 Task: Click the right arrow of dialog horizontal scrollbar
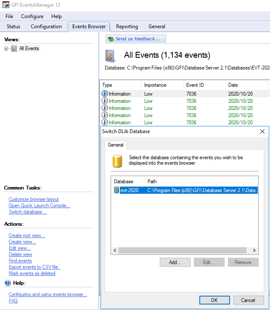coord(254,250)
